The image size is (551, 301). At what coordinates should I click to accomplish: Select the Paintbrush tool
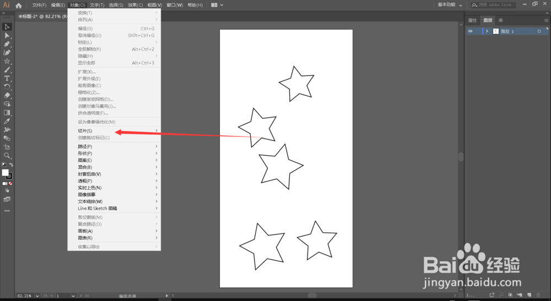7,70
